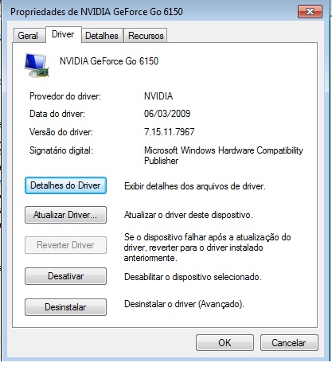Screen dimensions: 332x382
Task: Switch to the Geral tab
Action: [x=28, y=36]
